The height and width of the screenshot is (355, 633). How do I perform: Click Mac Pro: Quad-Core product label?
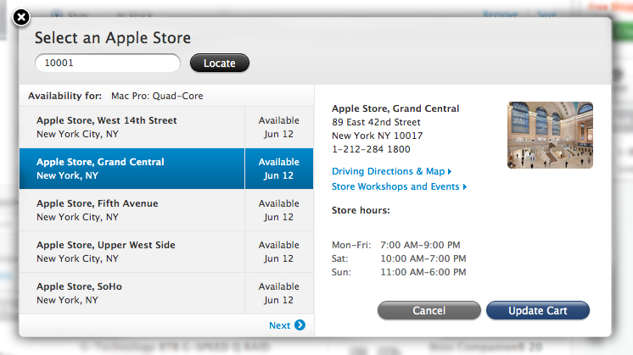tap(157, 96)
